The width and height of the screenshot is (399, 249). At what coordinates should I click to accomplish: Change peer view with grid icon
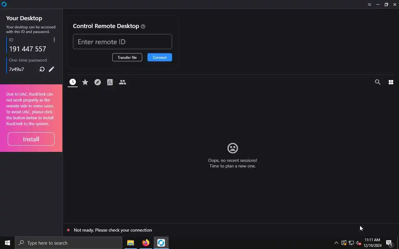click(x=391, y=82)
